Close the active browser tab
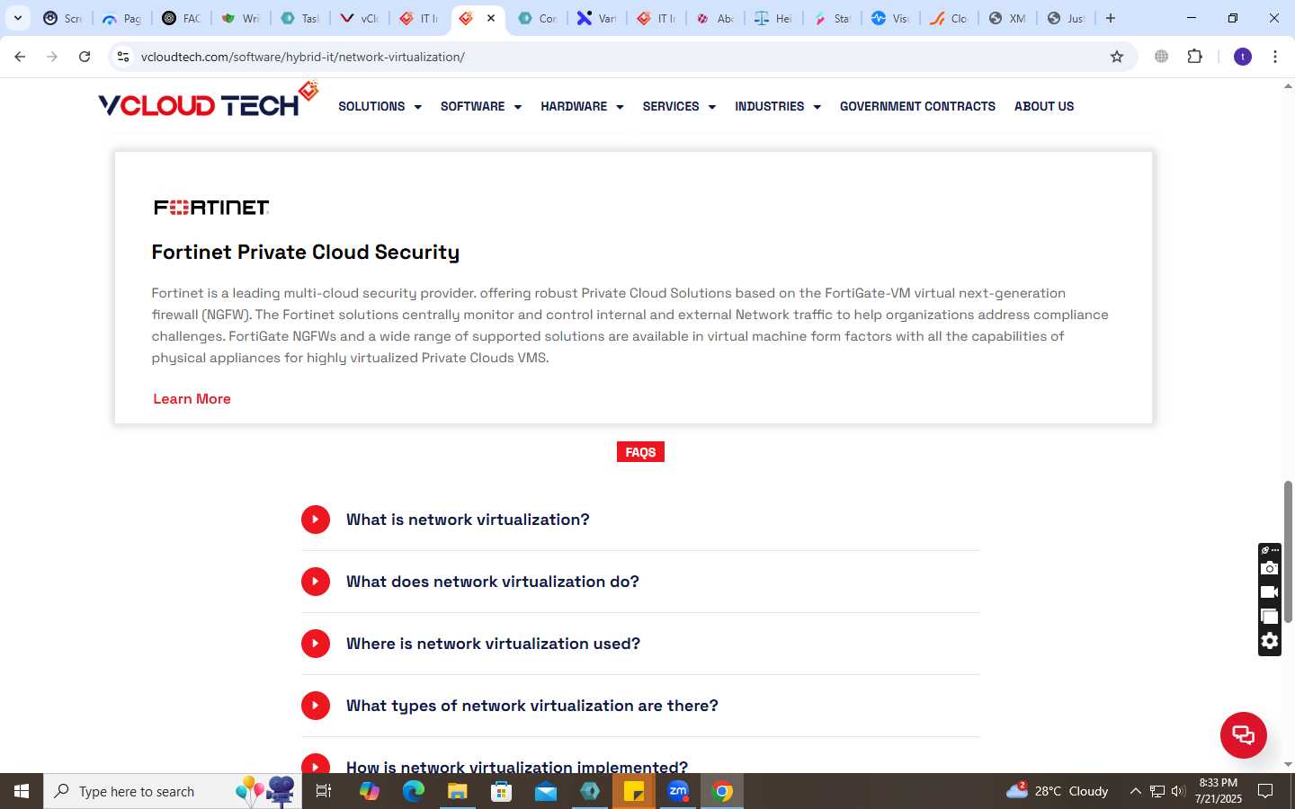 pyautogui.click(x=491, y=18)
